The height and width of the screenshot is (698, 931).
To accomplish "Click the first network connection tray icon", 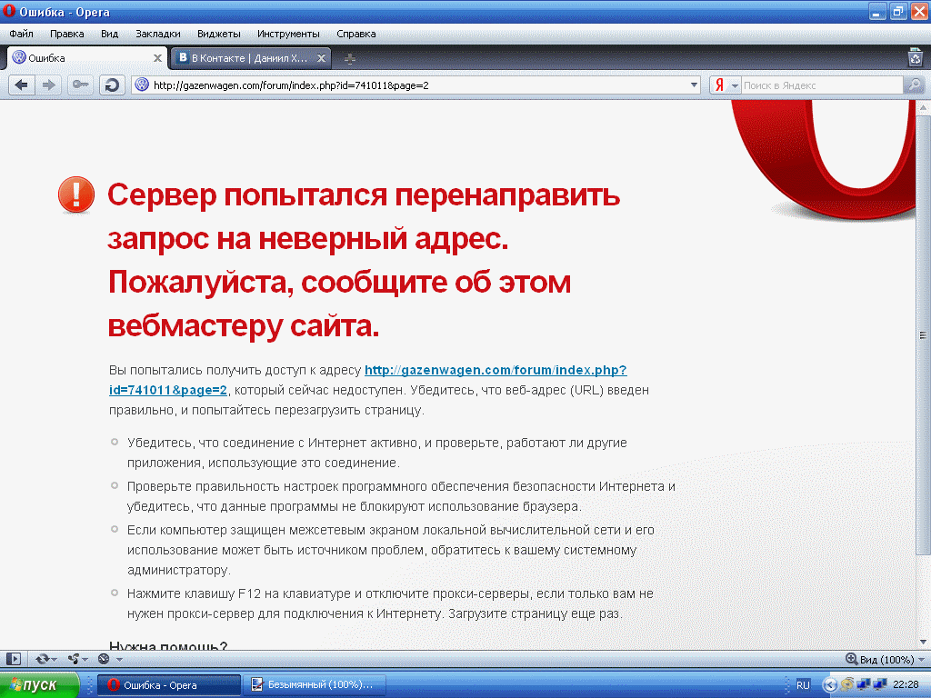I will point(864,684).
